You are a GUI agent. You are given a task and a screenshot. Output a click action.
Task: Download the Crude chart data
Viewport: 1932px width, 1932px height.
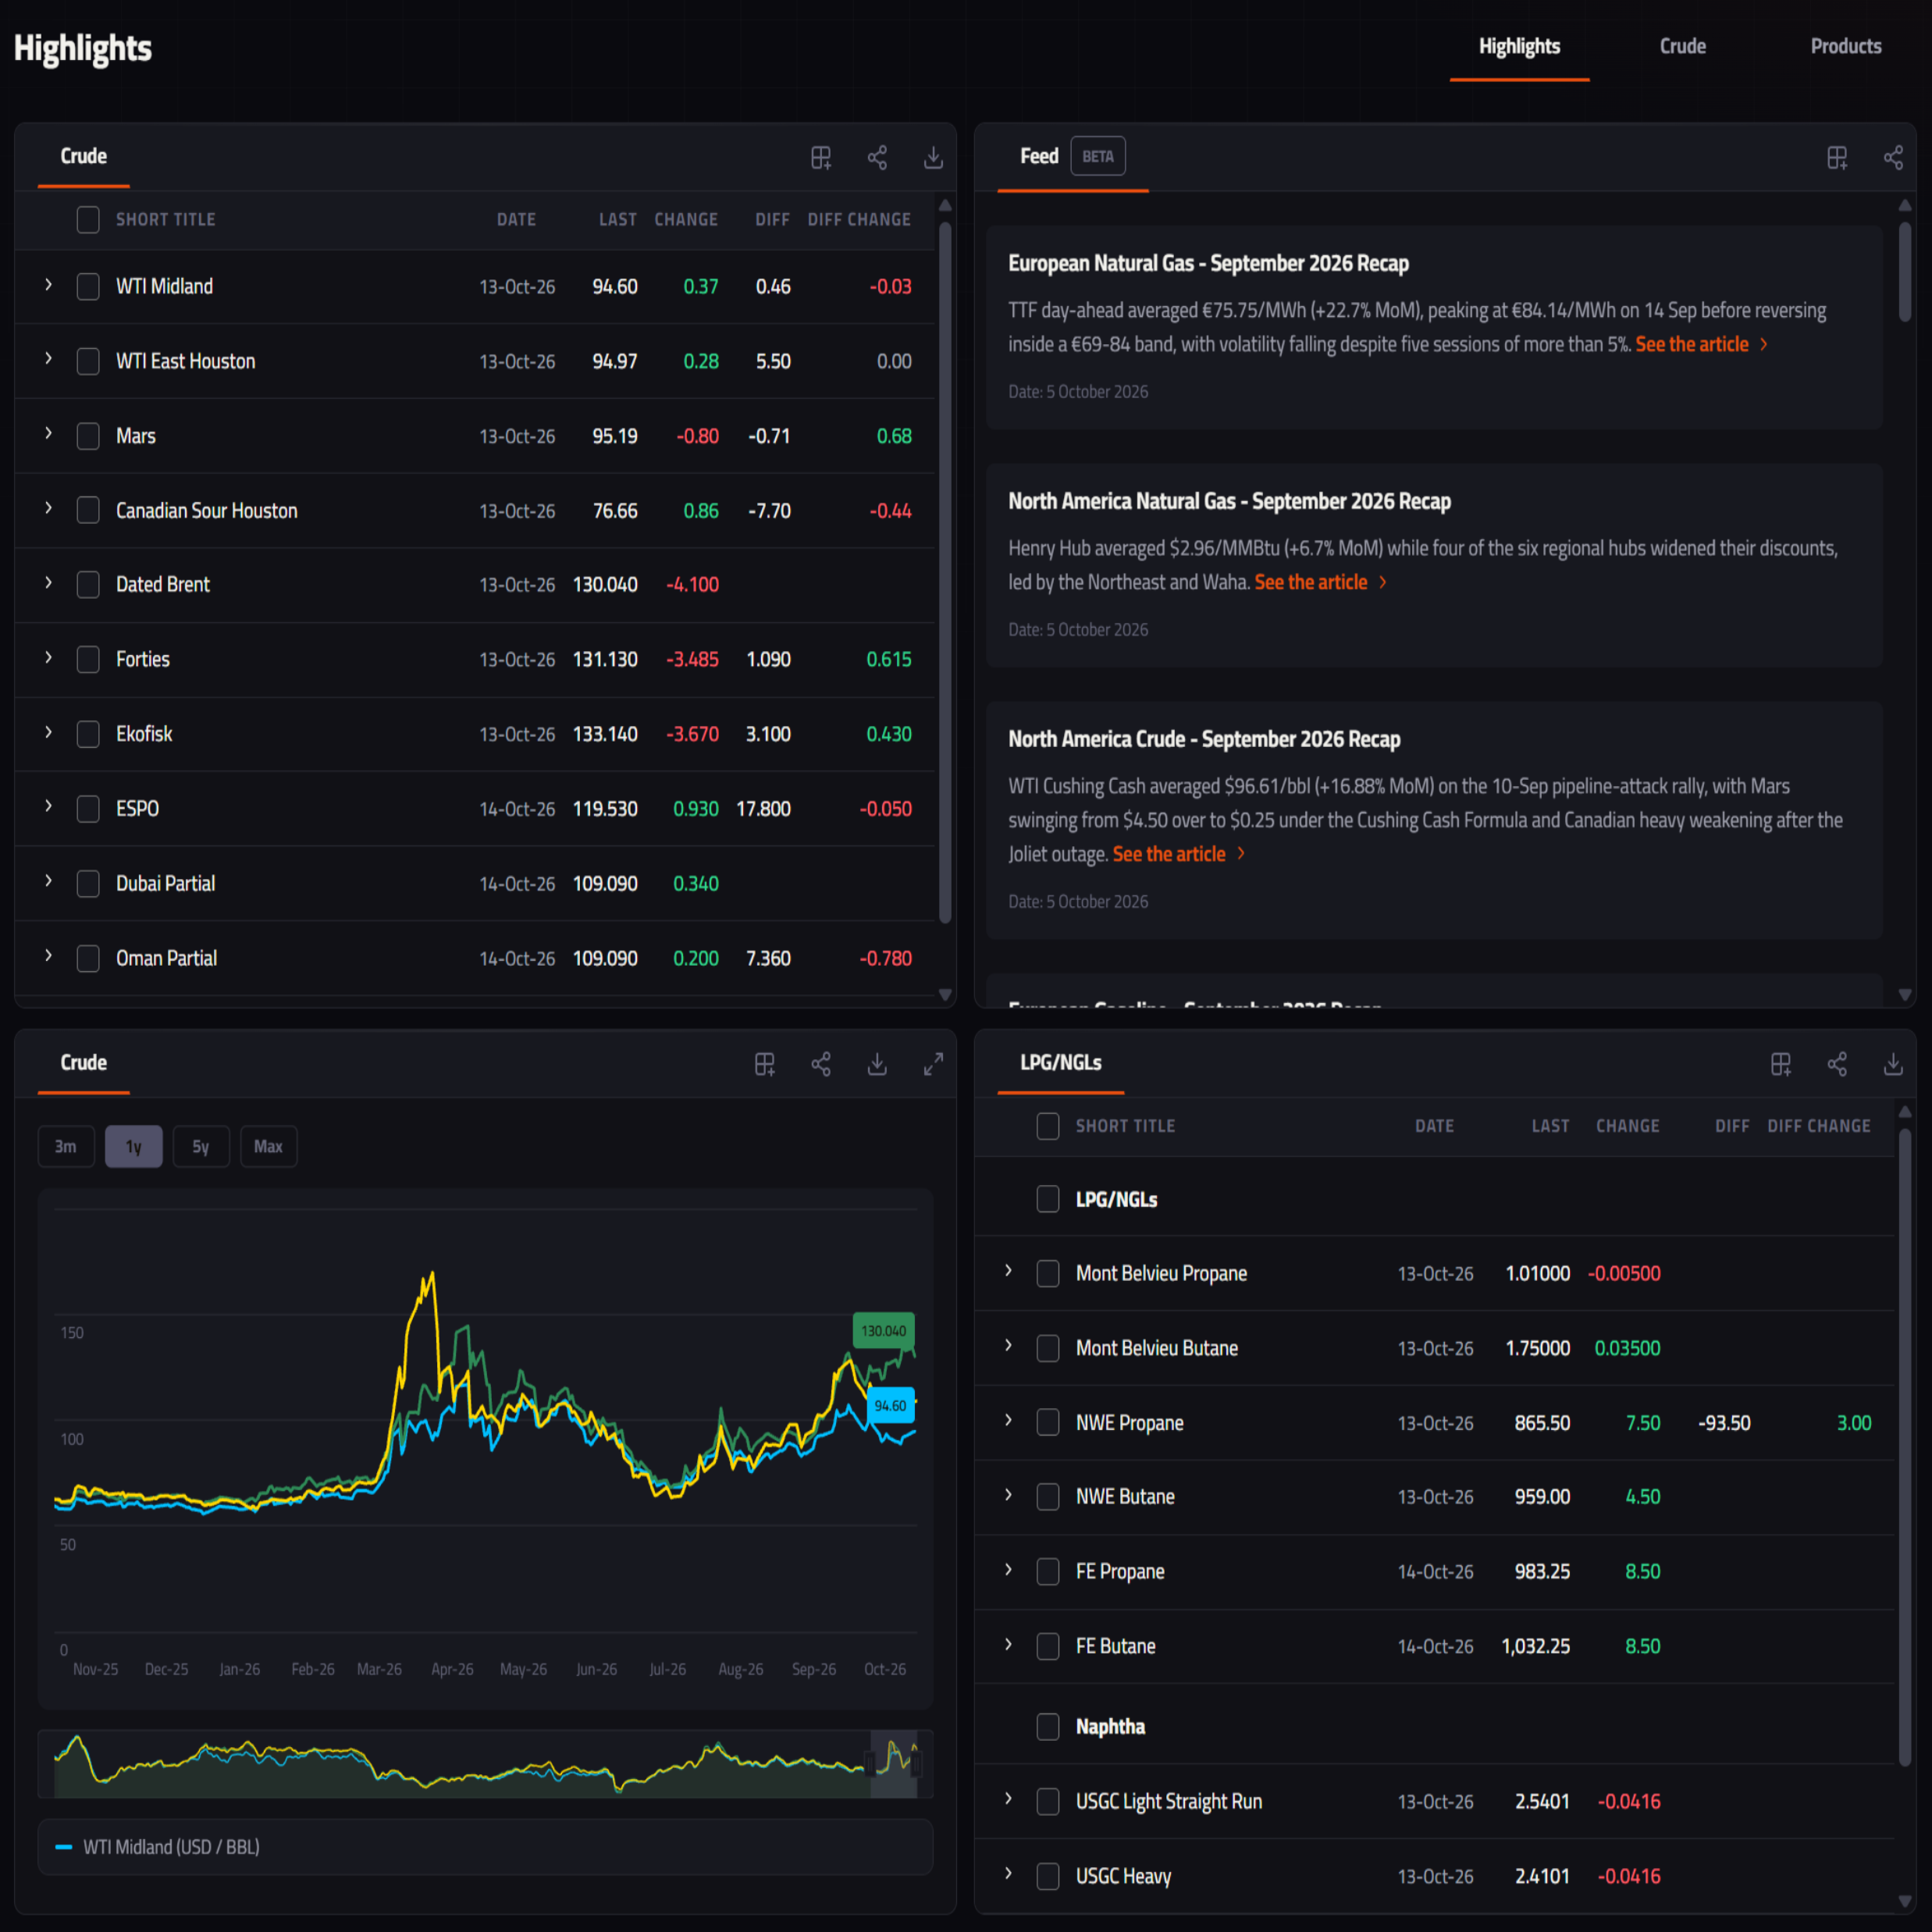pyautogui.click(x=877, y=1064)
